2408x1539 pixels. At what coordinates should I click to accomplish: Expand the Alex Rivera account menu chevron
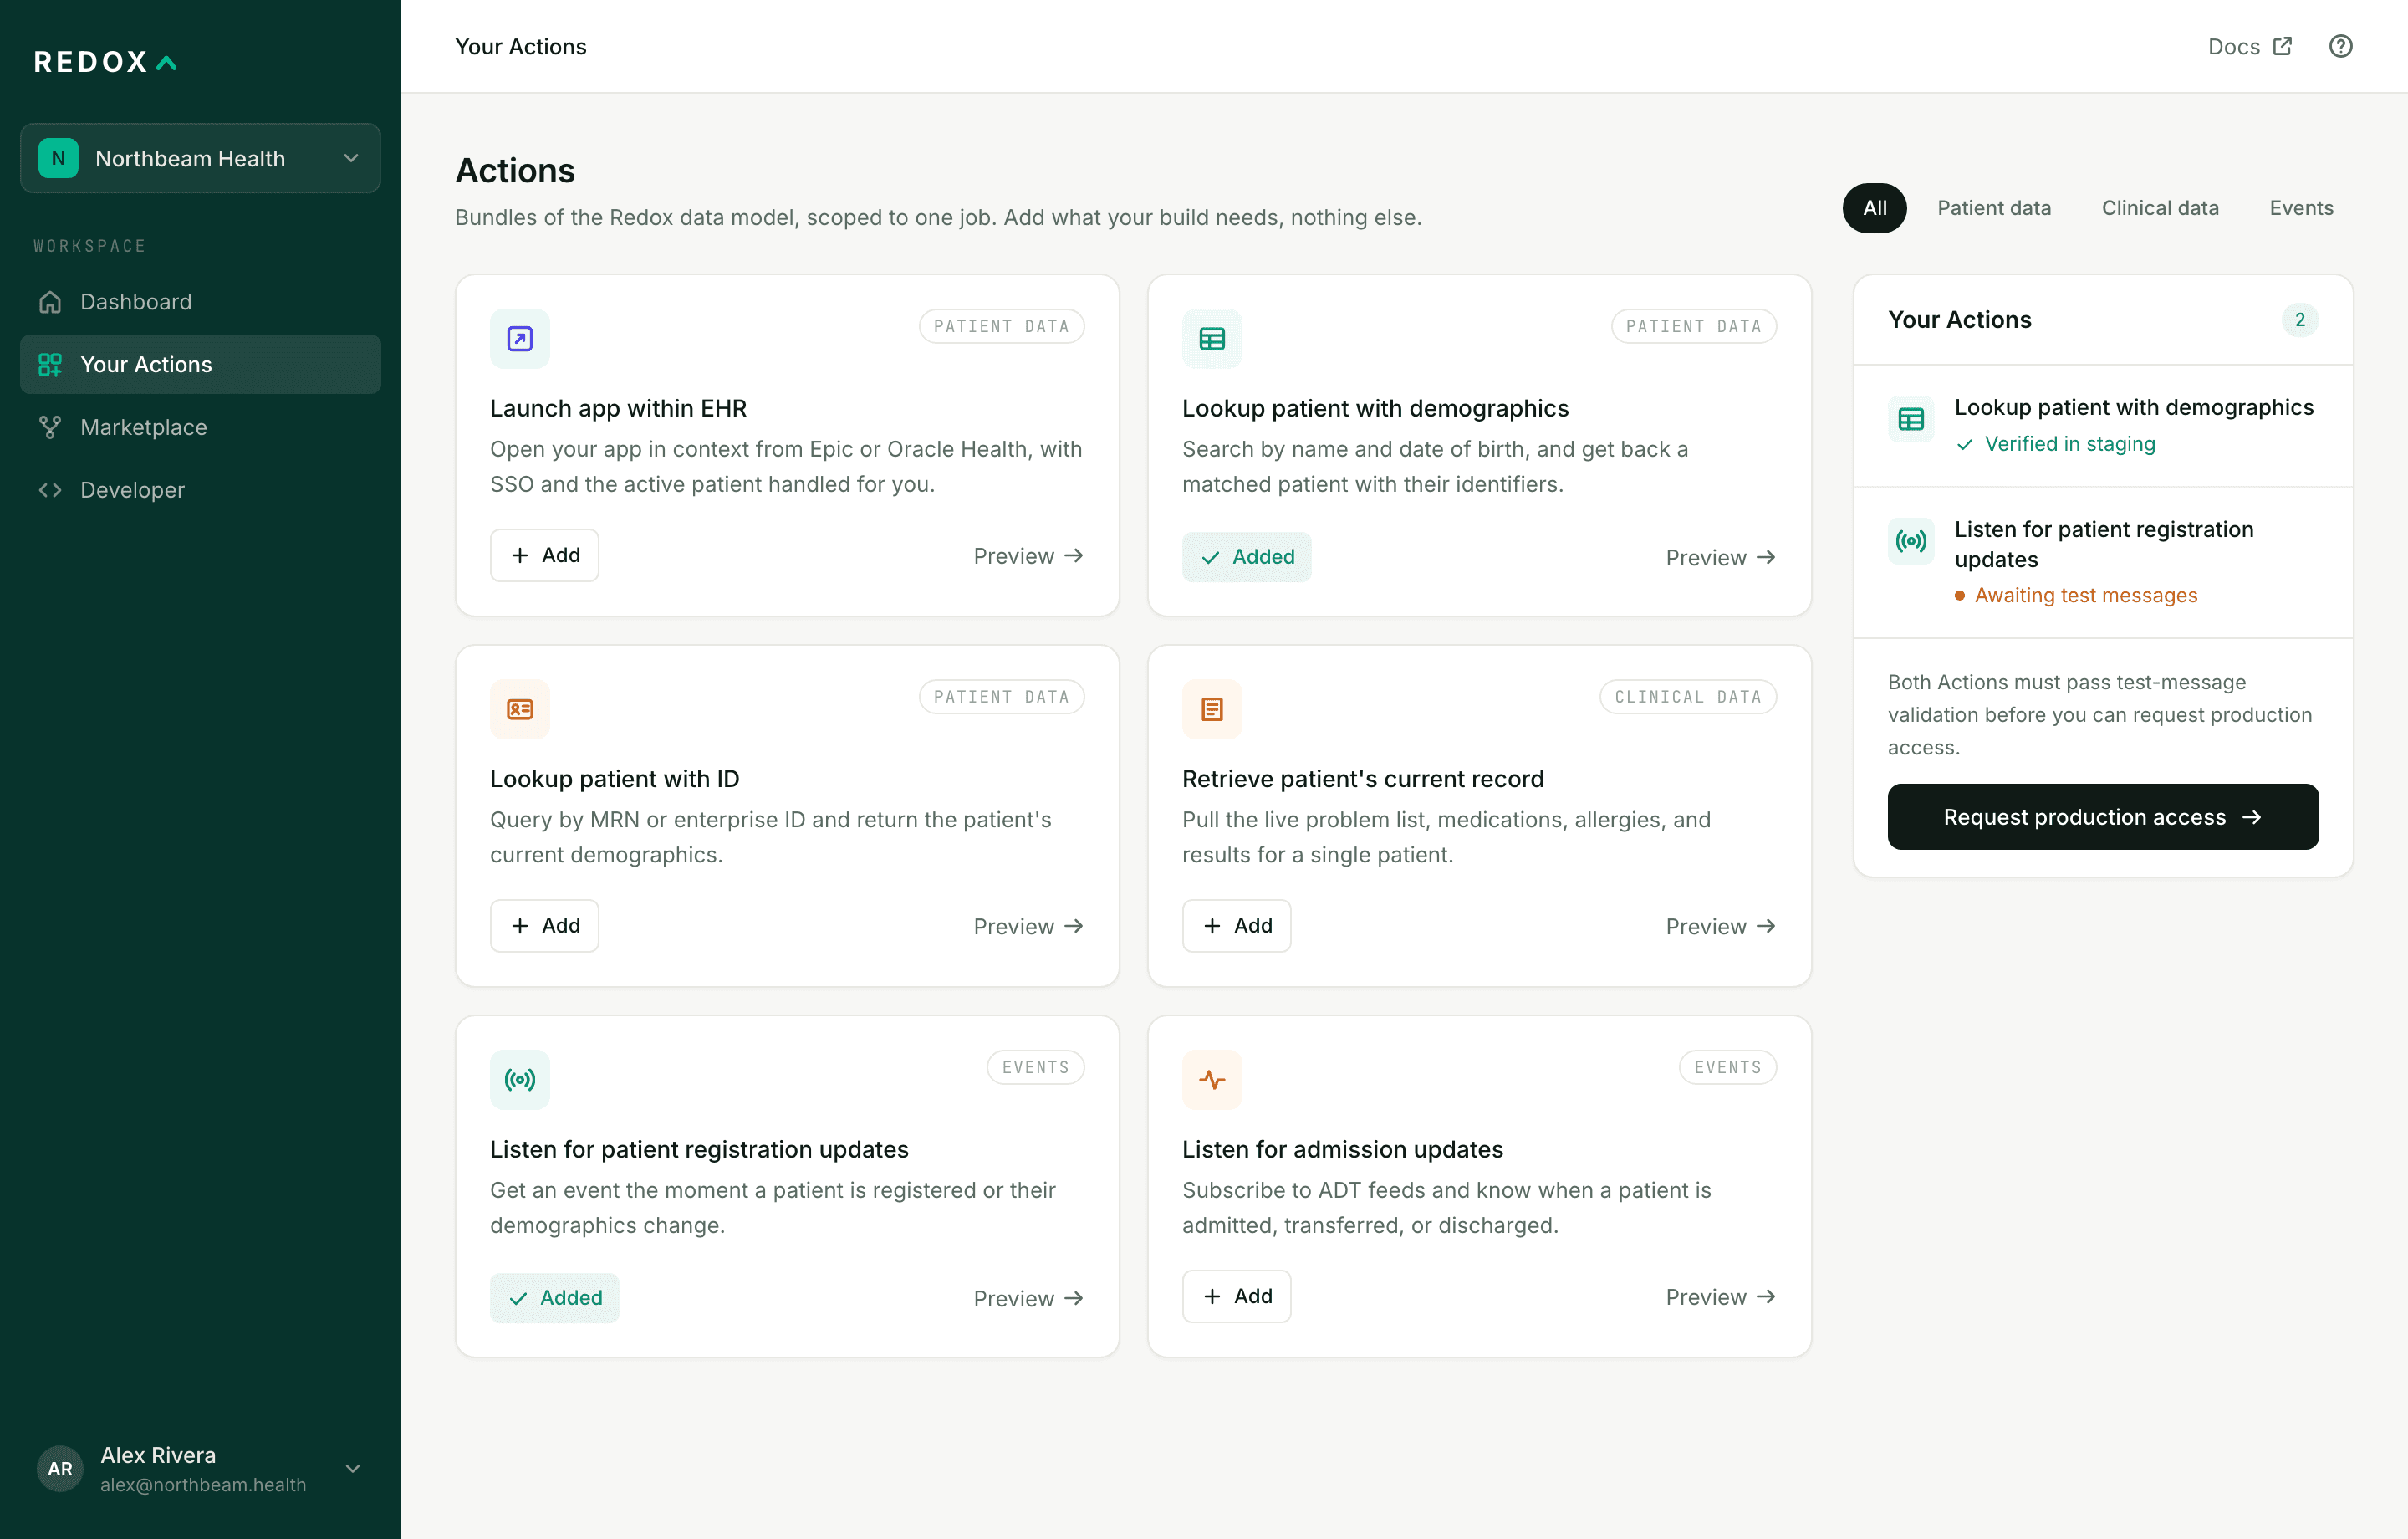click(x=352, y=1468)
